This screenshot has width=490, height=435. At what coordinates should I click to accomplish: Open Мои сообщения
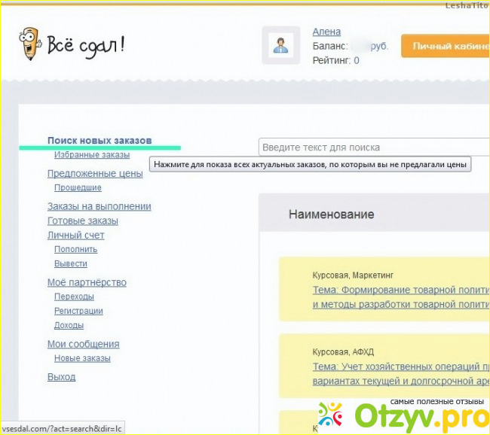pos(83,344)
